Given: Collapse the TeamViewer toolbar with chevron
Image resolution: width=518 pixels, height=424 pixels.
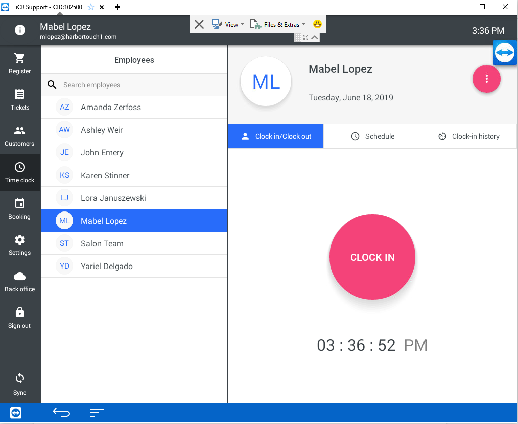Looking at the screenshot, I should tap(315, 37).
